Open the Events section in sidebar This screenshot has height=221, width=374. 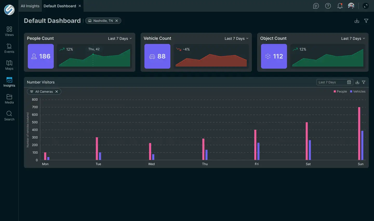(x=9, y=48)
